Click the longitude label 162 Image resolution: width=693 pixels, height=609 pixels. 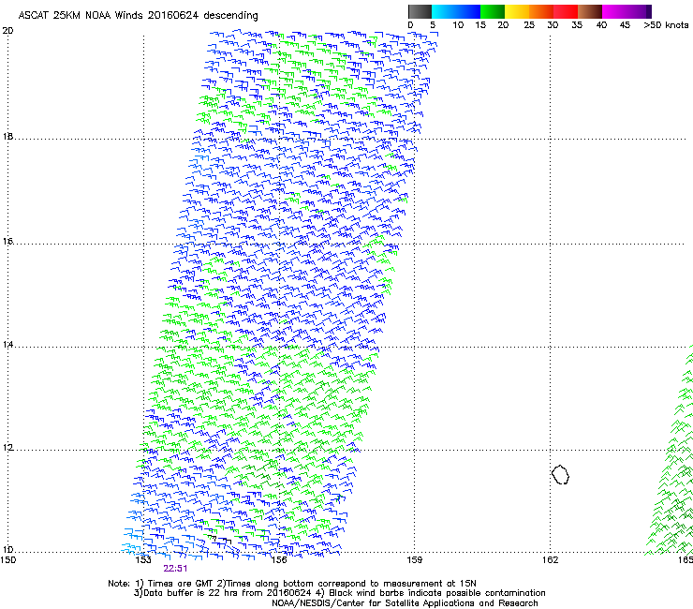(x=550, y=560)
